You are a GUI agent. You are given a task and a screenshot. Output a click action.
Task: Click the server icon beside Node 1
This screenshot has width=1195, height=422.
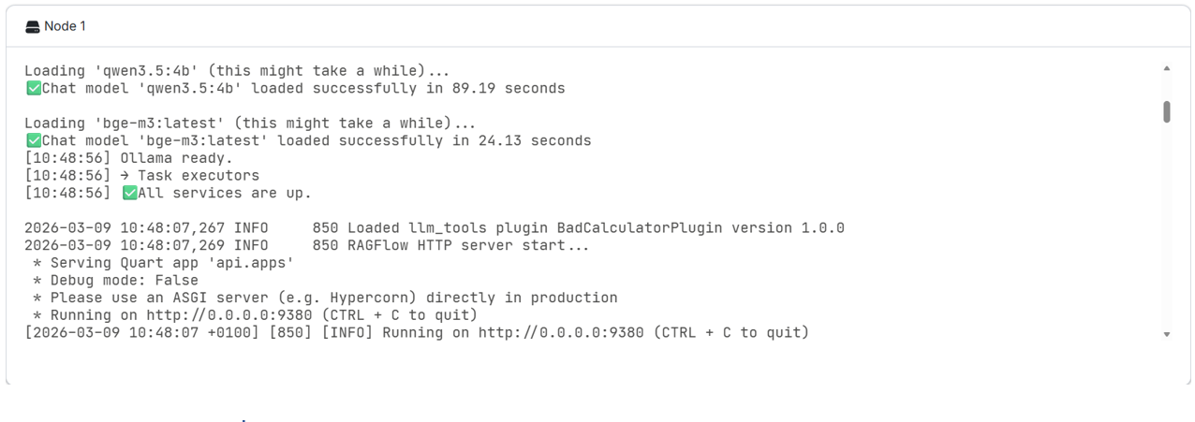(33, 26)
